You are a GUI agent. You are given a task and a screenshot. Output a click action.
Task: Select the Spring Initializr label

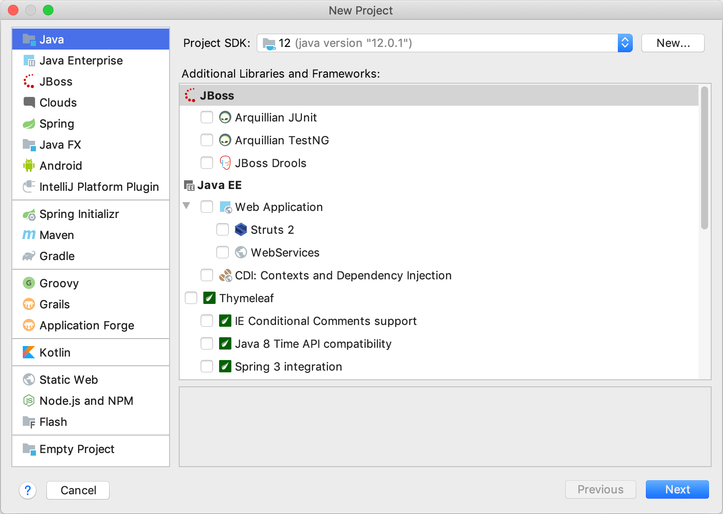pos(79,214)
